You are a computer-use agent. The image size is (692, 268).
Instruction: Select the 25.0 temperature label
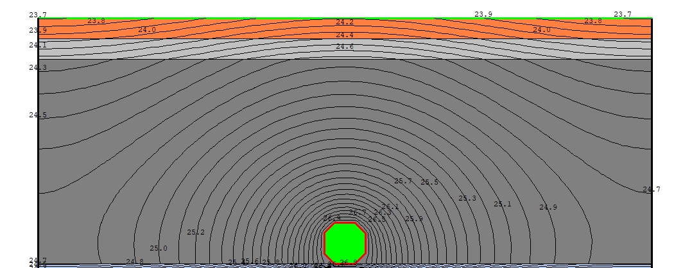click(159, 248)
